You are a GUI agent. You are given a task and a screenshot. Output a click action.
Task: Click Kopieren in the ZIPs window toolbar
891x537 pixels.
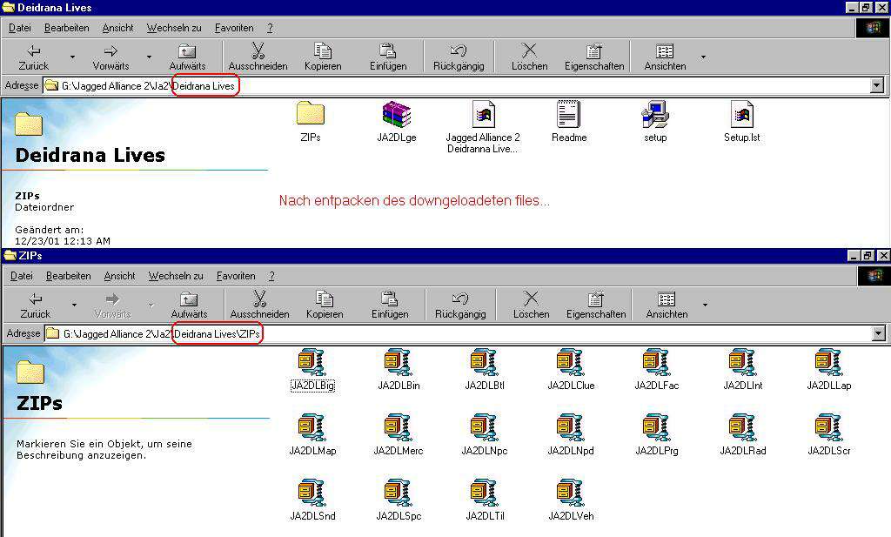coord(325,305)
